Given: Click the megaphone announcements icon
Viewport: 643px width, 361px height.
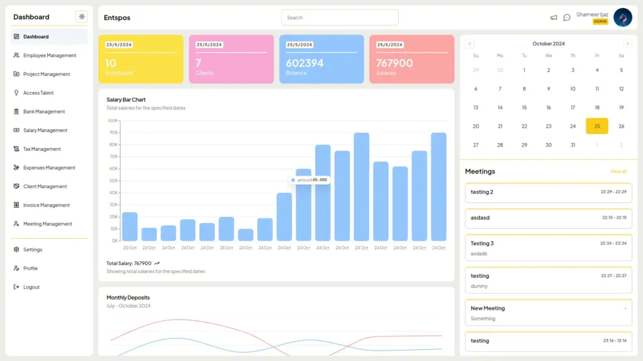Looking at the screenshot, I should (x=553, y=18).
